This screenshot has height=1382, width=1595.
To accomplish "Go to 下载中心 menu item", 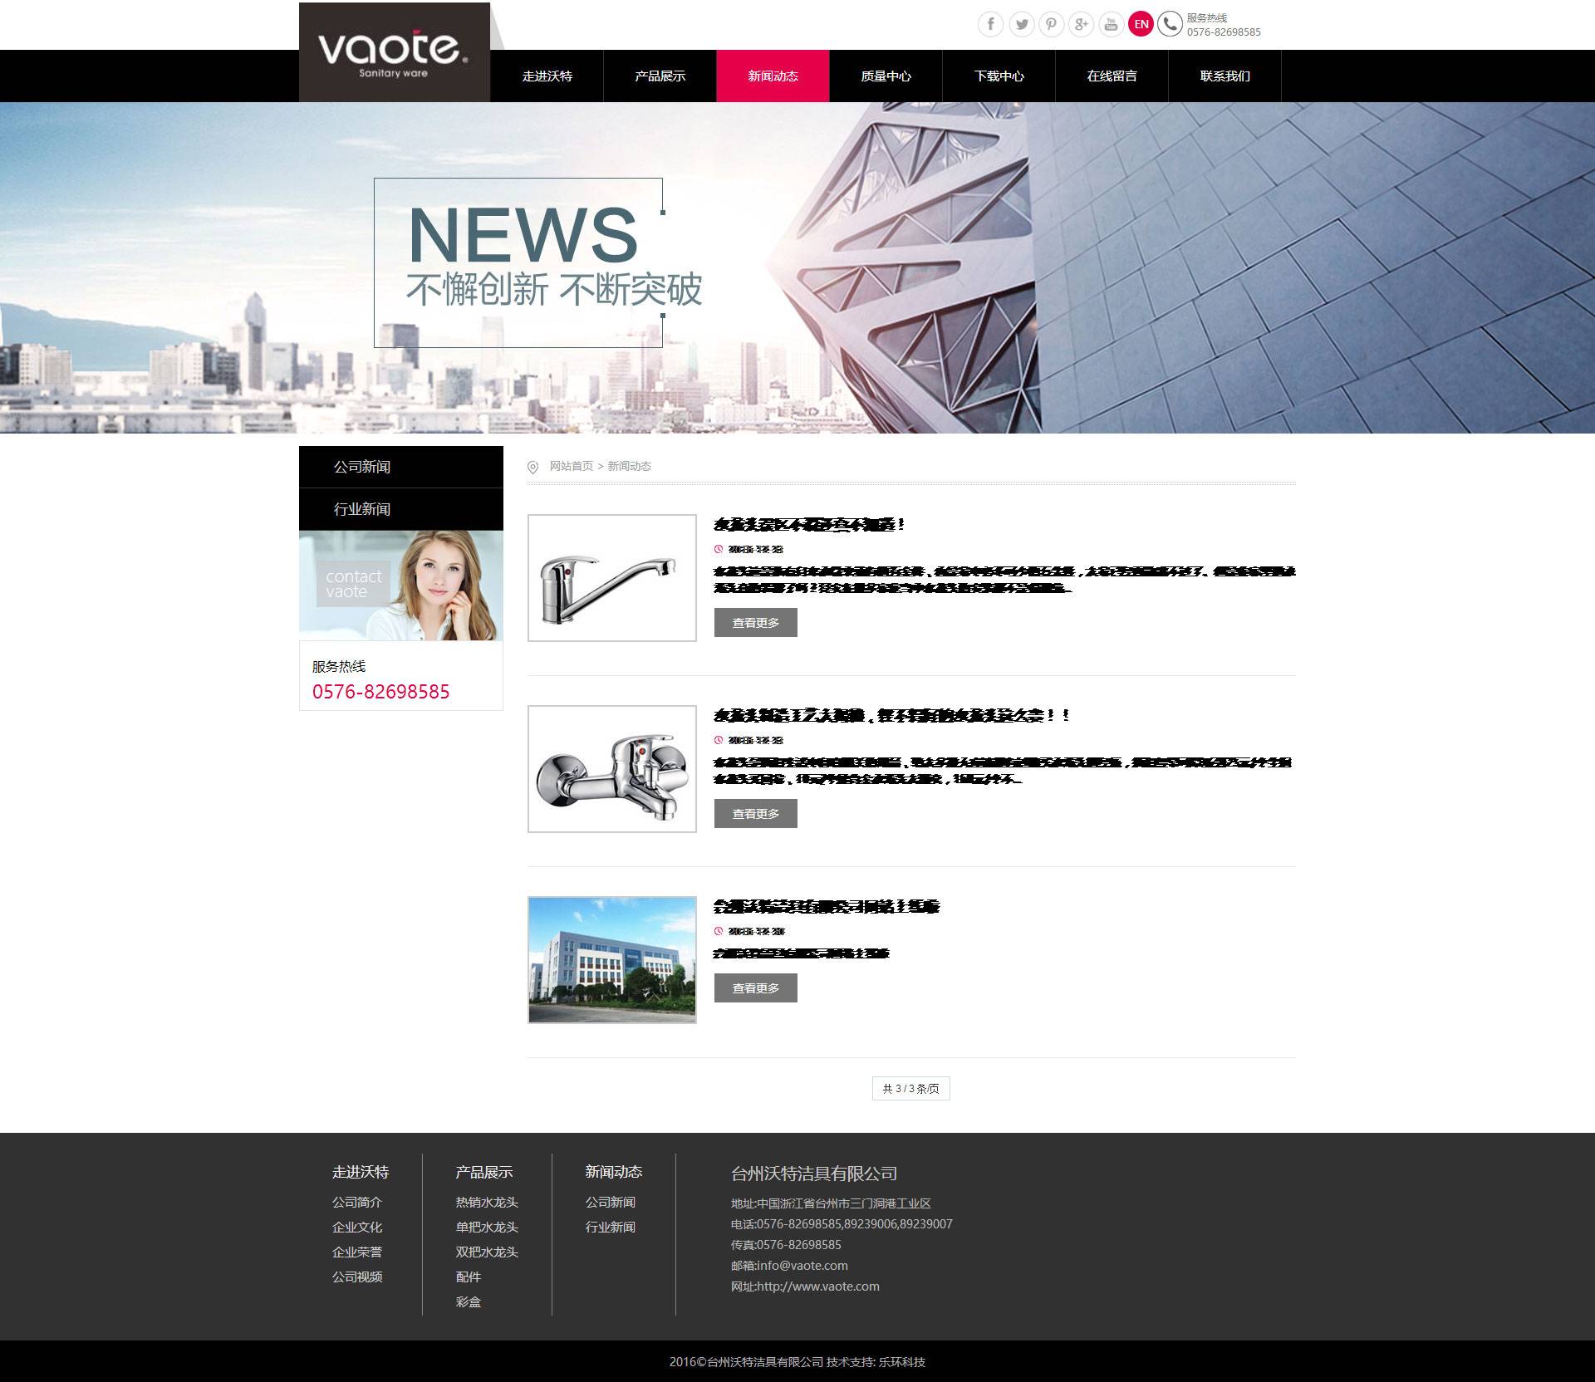I will 999,76.
